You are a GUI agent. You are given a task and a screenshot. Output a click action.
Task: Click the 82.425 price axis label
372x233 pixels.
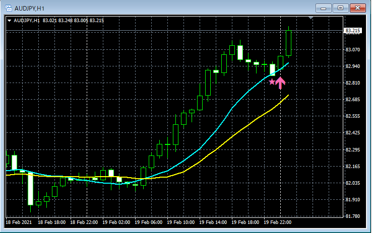(352, 132)
